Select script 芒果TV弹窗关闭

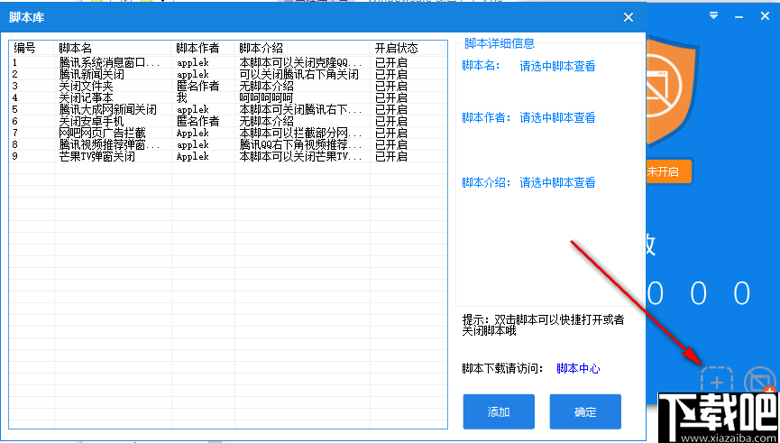(97, 156)
